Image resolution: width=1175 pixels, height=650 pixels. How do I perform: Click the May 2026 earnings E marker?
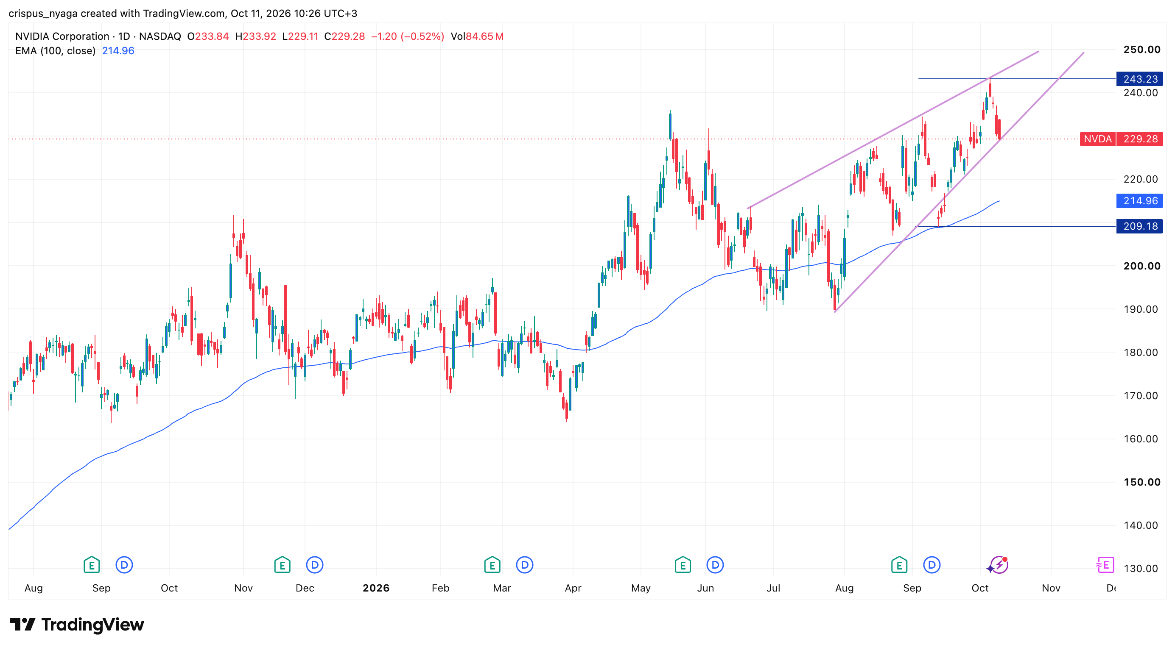(683, 565)
